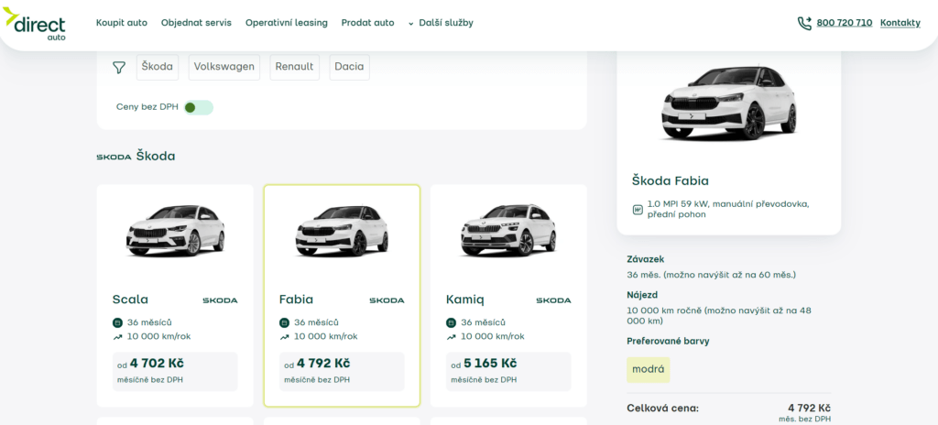Filter by Dacia brand
938x425 pixels.
point(349,67)
